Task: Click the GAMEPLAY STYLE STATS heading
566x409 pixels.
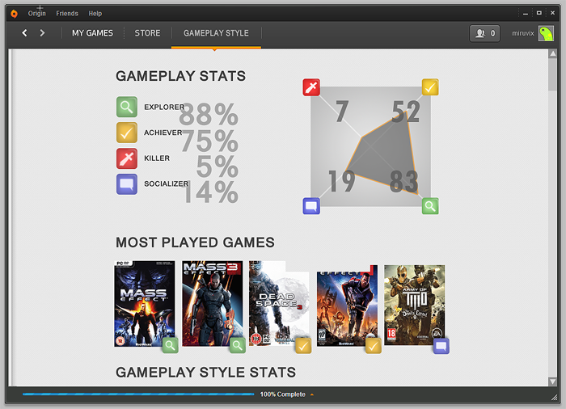Action: [205, 372]
